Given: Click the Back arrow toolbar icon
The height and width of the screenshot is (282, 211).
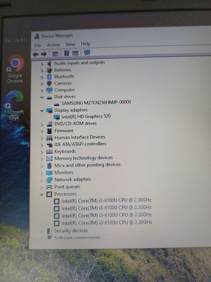Looking at the screenshot, I should coord(35,54).
